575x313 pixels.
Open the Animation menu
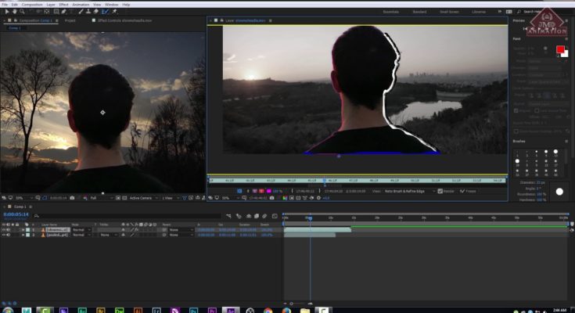(81, 5)
